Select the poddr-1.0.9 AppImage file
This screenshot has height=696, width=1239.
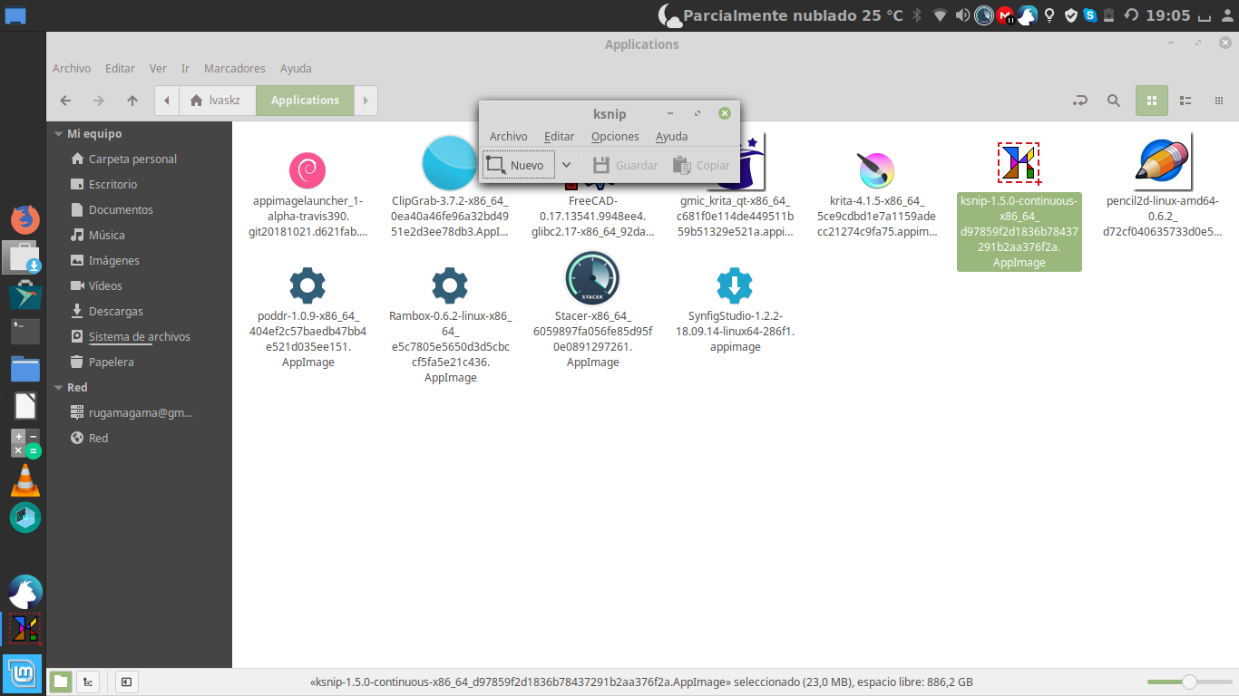(307, 286)
